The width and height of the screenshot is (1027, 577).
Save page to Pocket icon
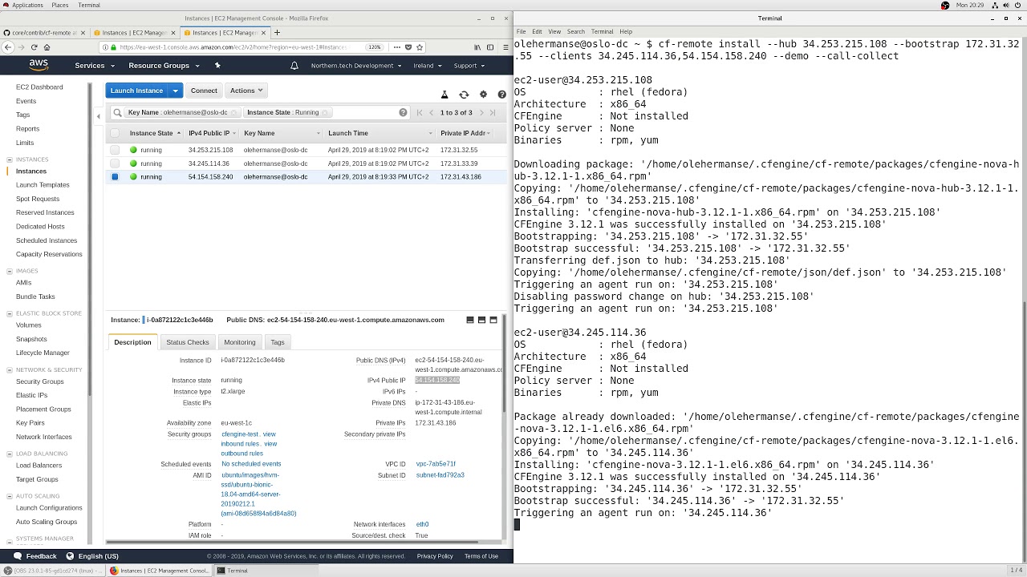[407, 47]
